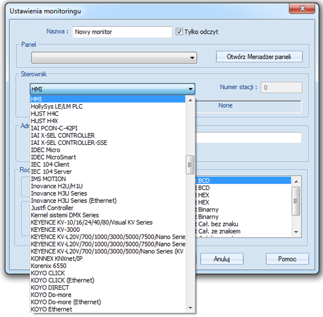Click Otwórz Menadżer paneli button
Viewport: 323px width, 317px height.
point(259,57)
